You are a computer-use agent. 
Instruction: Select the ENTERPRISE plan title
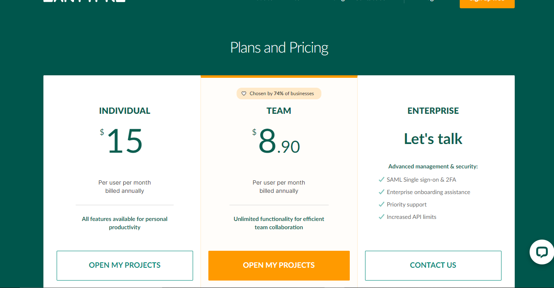(433, 111)
